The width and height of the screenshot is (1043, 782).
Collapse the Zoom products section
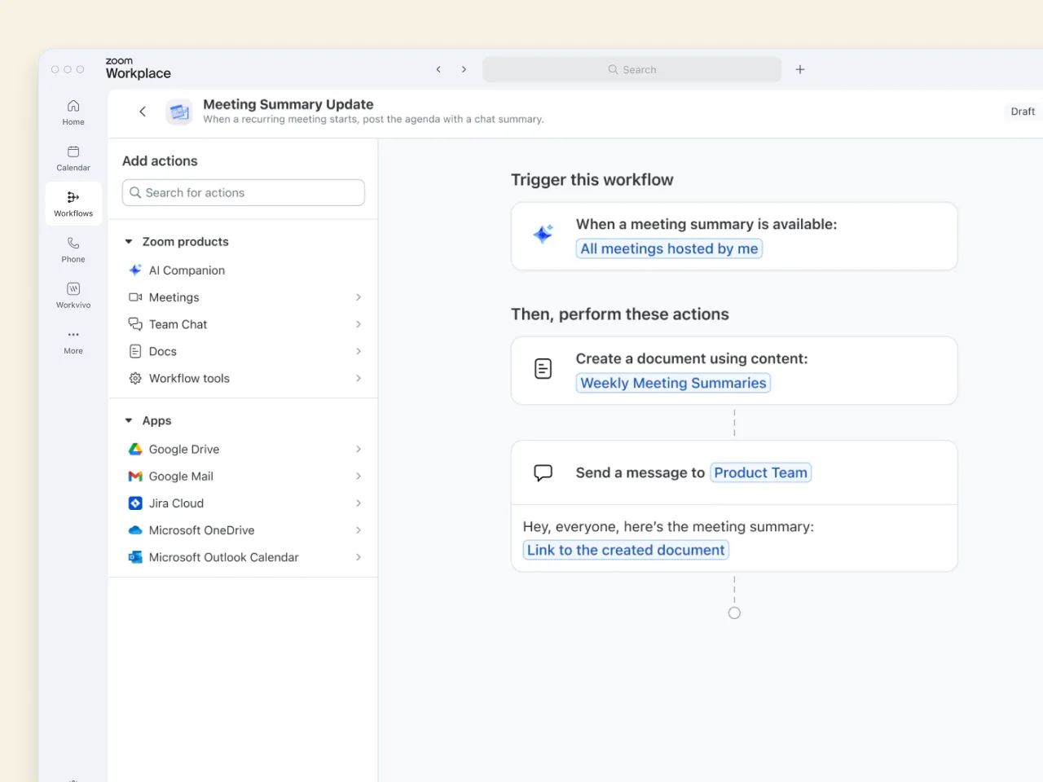(x=129, y=241)
